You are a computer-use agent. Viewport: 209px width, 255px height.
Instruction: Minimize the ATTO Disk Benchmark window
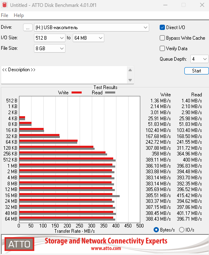(x=165, y=5)
